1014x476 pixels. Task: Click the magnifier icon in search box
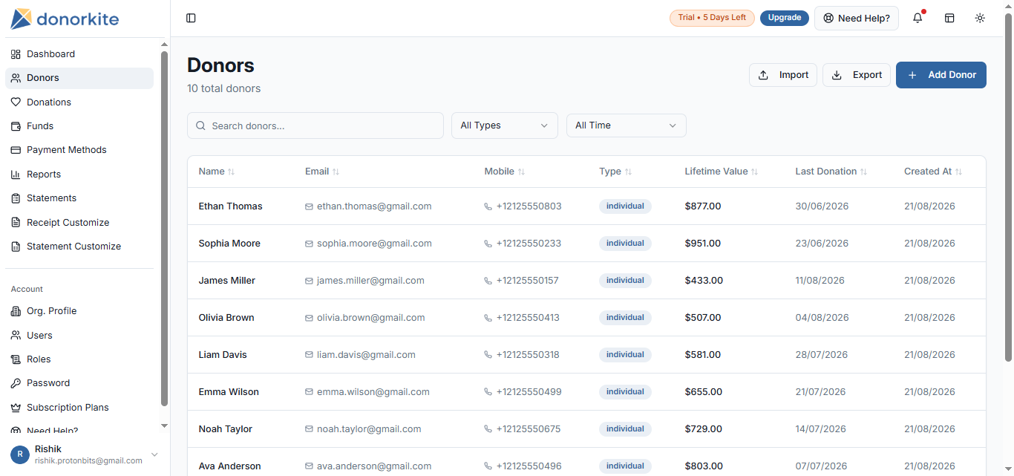tap(200, 125)
